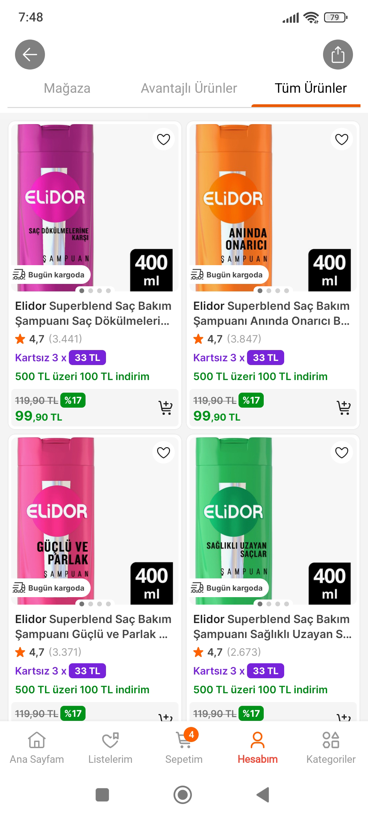Image resolution: width=368 pixels, height=818 pixels.
Task: Favorite the Saç Dökülmelerine Karşı shampoo
Action: click(164, 139)
